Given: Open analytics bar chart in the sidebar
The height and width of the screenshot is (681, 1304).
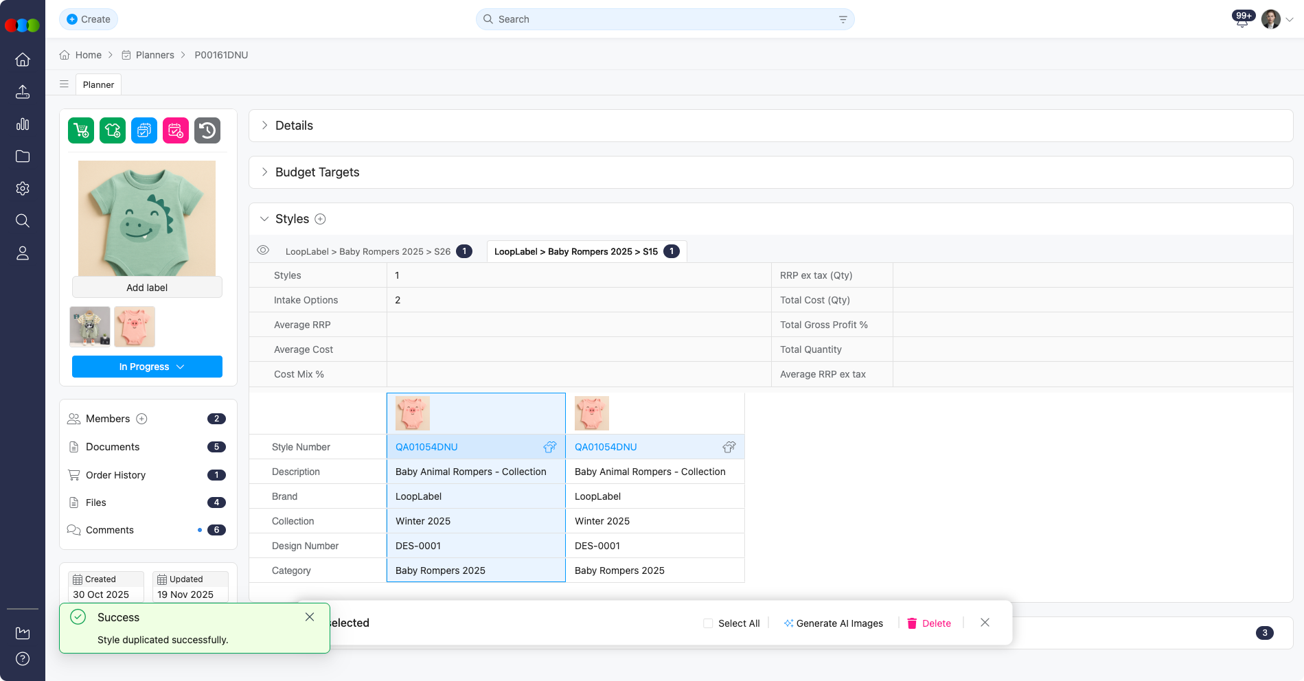Looking at the screenshot, I should (23, 124).
